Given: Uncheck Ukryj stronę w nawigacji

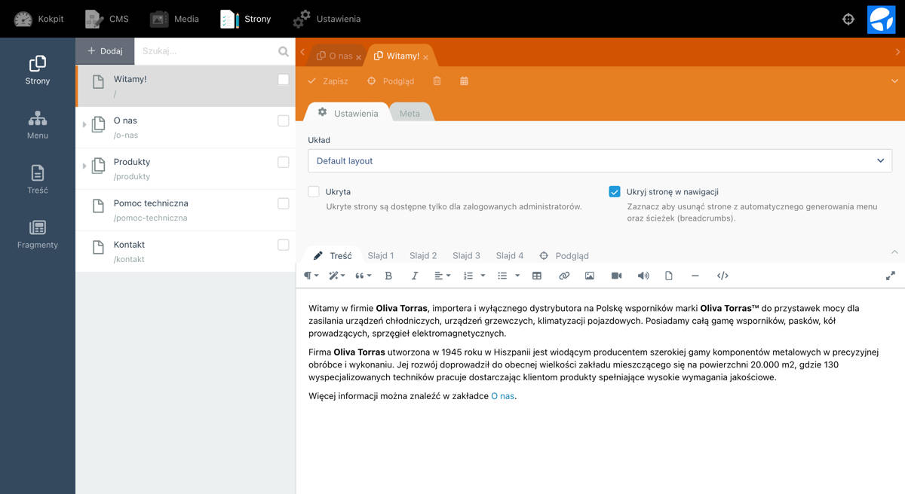Looking at the screenshot, I should (x=615, y=192).
